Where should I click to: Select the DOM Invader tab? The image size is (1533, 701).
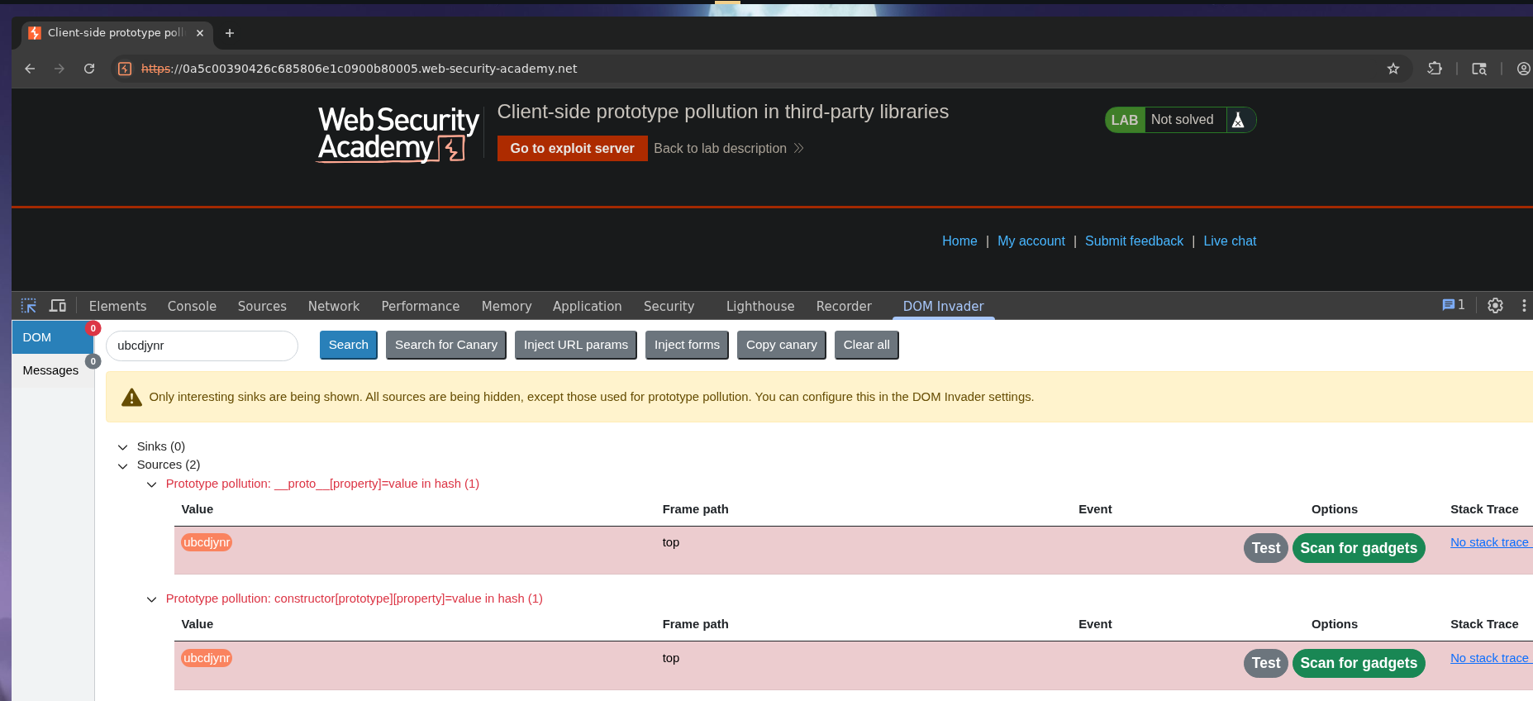point(943,306)
